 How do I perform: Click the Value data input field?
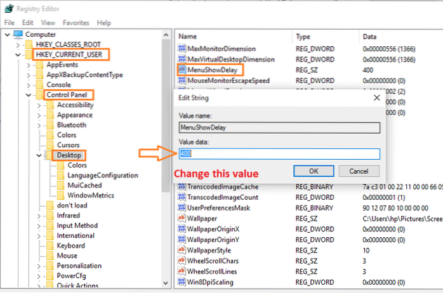(x=279, y=153)
